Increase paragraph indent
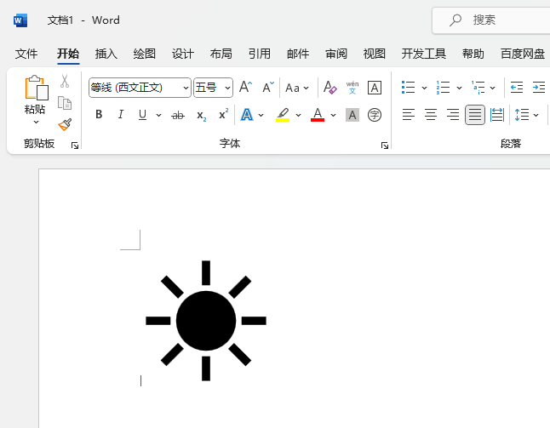 click(539, 88)
